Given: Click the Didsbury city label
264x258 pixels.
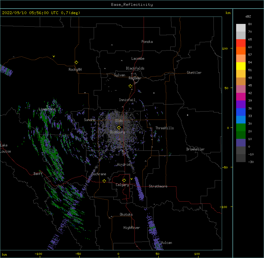Looking at the screenshot, I should point(118,132).
